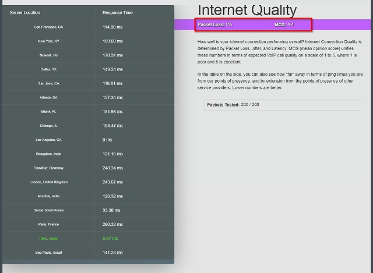Select the London, United Kingdom row
373x273 pixels.
pyautogui.click(x=49, y=182)
